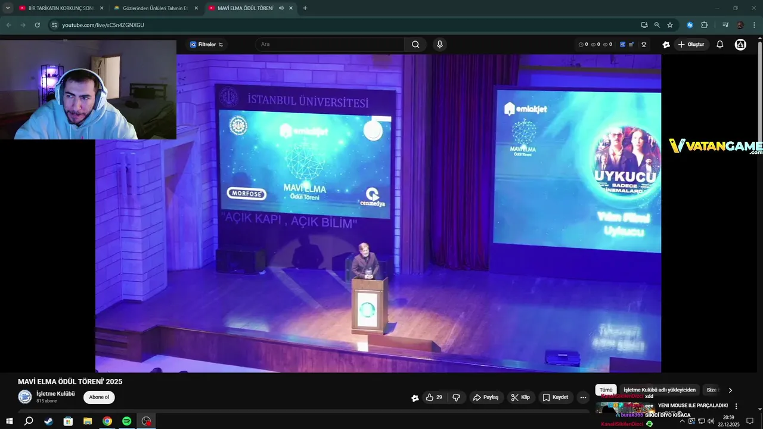Click the install/cast icon in the address bar
The image size is (763, 429).
click(644, 25)
